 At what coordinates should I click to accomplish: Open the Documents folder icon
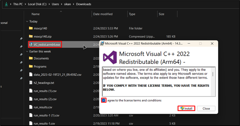click(x=31, y=58)
